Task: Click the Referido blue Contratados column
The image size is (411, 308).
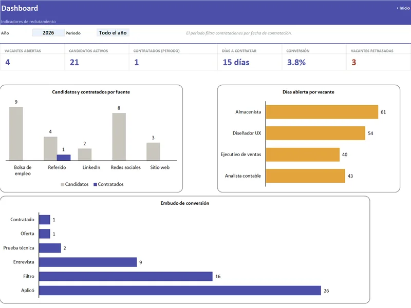Action: [64, 158]
